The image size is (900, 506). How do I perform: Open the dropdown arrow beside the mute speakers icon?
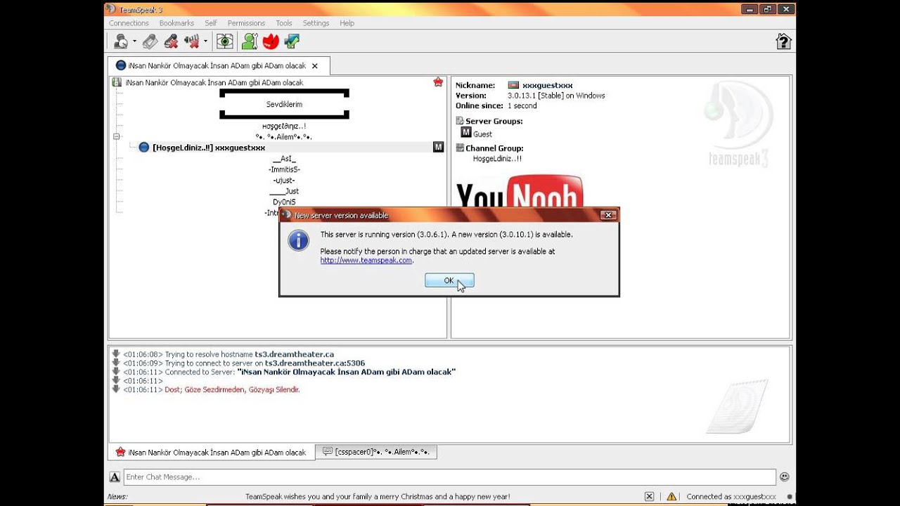[205, 41]
